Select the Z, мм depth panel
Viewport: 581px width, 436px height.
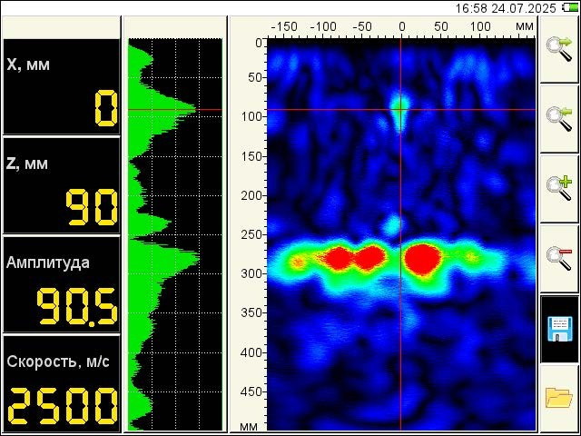(61, 185)
